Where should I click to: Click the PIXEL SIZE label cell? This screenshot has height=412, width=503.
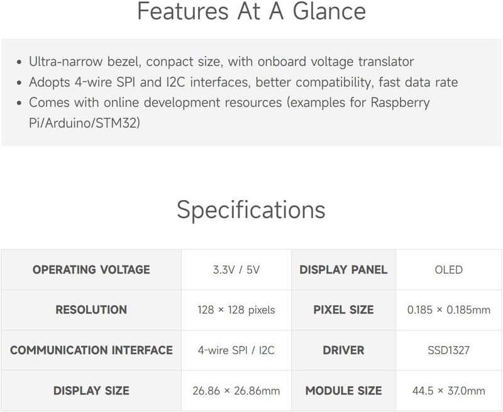[x=343, y=309]
